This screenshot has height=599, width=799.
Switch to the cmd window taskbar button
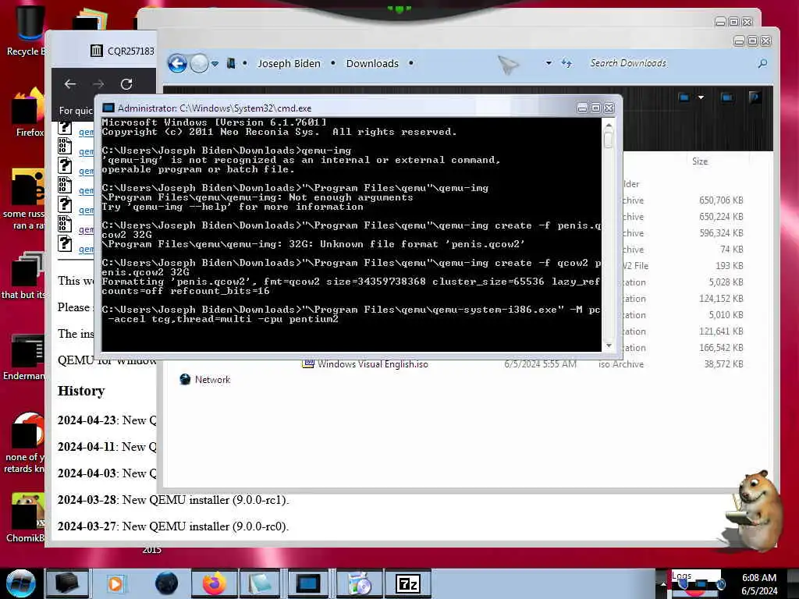[307, 583]
